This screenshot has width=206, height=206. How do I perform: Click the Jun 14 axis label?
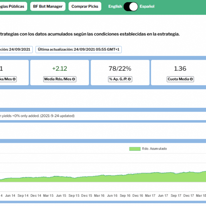tap(10, 196)
